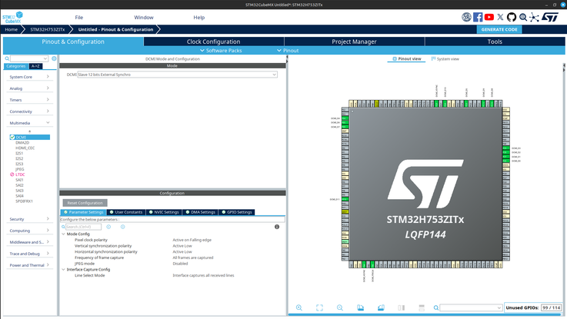The image size is (567, 319).
Task: Open the YouTube icon in header
Action: point(489,17)
